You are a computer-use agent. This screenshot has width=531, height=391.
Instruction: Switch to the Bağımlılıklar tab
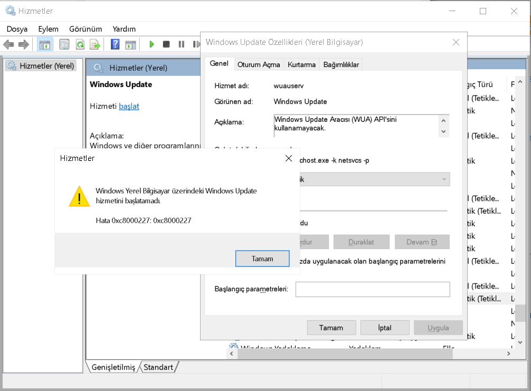tap(341, 64)
